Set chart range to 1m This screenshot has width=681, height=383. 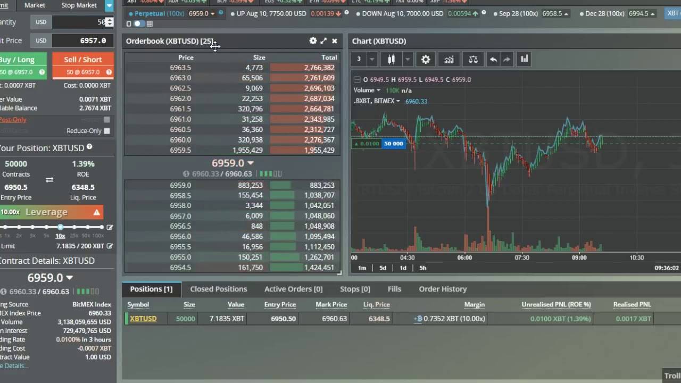coord(362,268)
